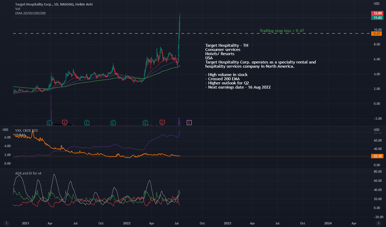
Task: Click the '- High volume in stock' note
Action: pyautogui.click(x=227, y=75)
